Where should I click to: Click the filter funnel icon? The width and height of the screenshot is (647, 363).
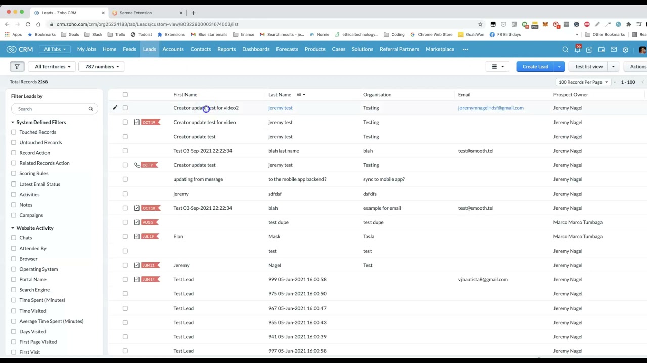17,66
